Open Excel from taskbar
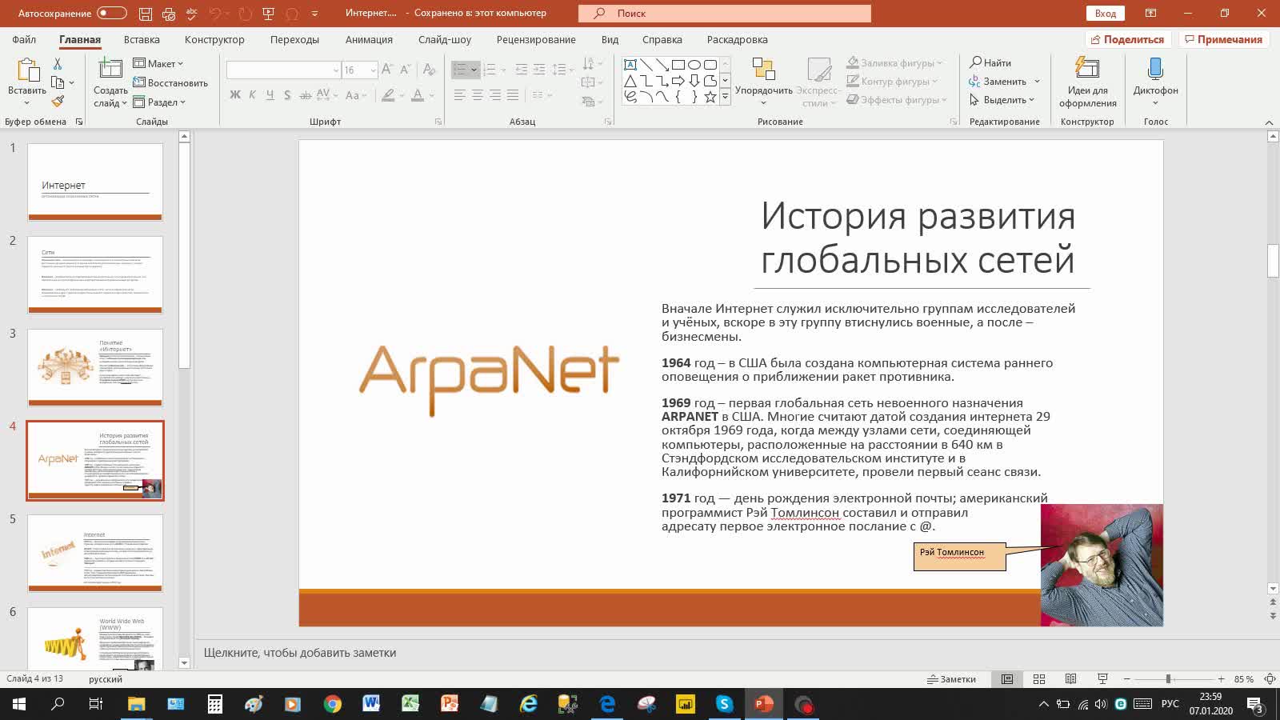The width and height of the screenshot is (1280, 720). [x=410, y=704]
